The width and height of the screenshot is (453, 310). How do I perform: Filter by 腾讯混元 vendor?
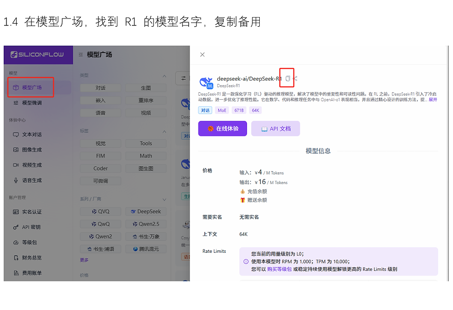[146, 249]
